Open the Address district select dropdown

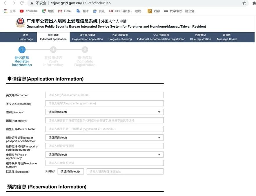click(70, 172)
